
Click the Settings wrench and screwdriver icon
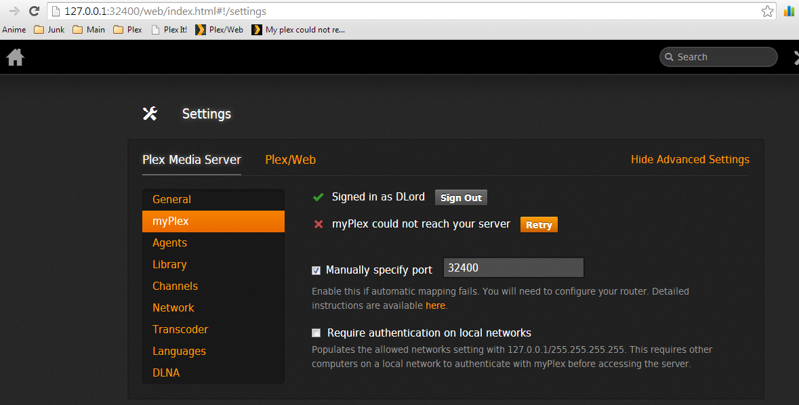coord(150,114)
